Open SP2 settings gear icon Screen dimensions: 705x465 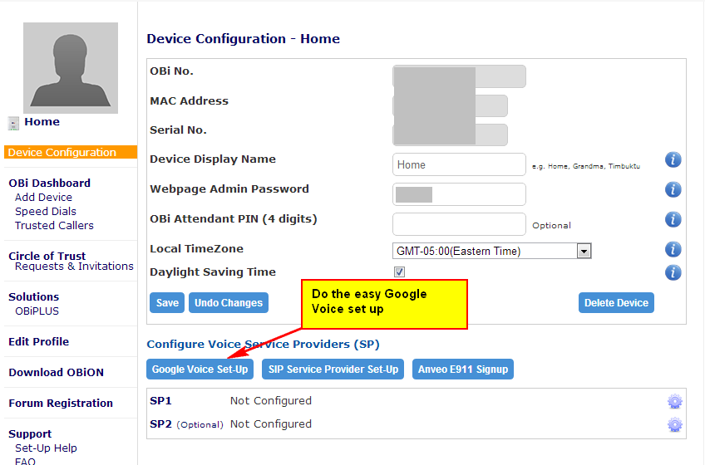click(674, 424)
